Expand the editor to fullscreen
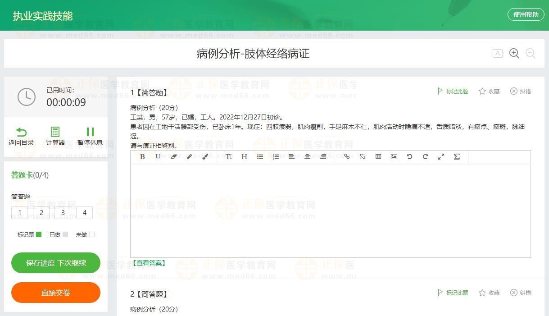Viewport: 549px width, 316px height. point(441,157)
